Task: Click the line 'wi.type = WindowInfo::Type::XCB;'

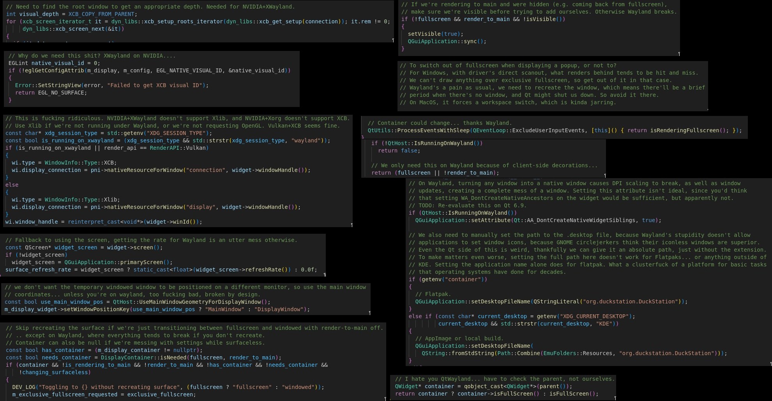Action: click(64, 163)
